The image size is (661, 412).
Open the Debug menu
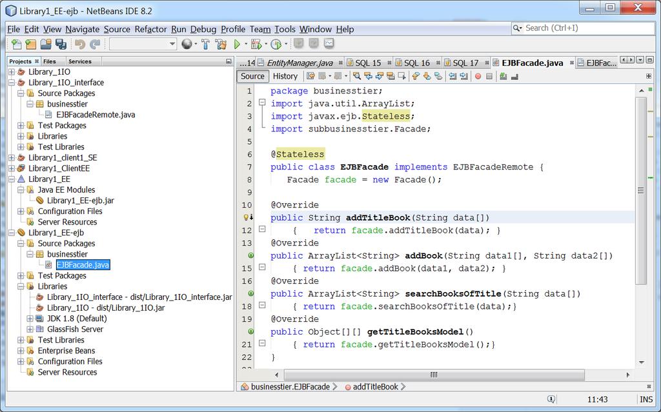pyautogui.click(x=203, y=29)
